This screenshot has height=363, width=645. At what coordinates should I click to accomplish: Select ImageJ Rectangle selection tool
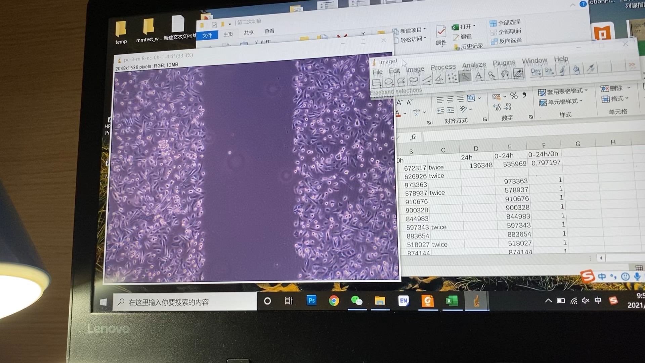tap(377, 82)
